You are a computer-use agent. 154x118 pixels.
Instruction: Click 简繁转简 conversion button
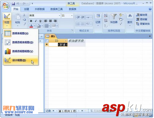click(142, 15)
